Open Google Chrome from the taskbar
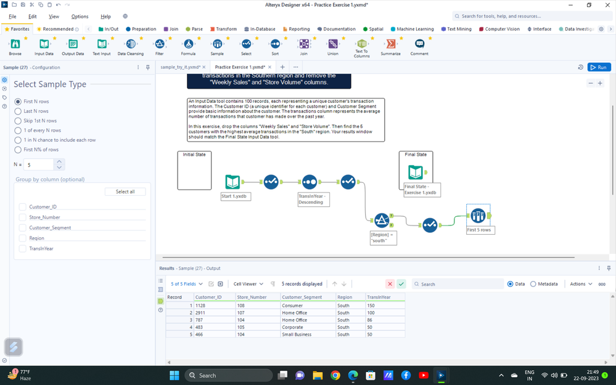The width and height of the screenshot is (616, 385). [335, 376]
